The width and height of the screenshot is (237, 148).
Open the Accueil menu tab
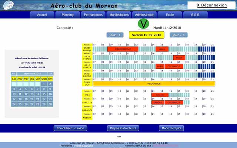[42, 15]
